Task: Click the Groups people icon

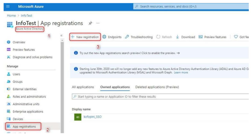Action: (x=9, y=81)
